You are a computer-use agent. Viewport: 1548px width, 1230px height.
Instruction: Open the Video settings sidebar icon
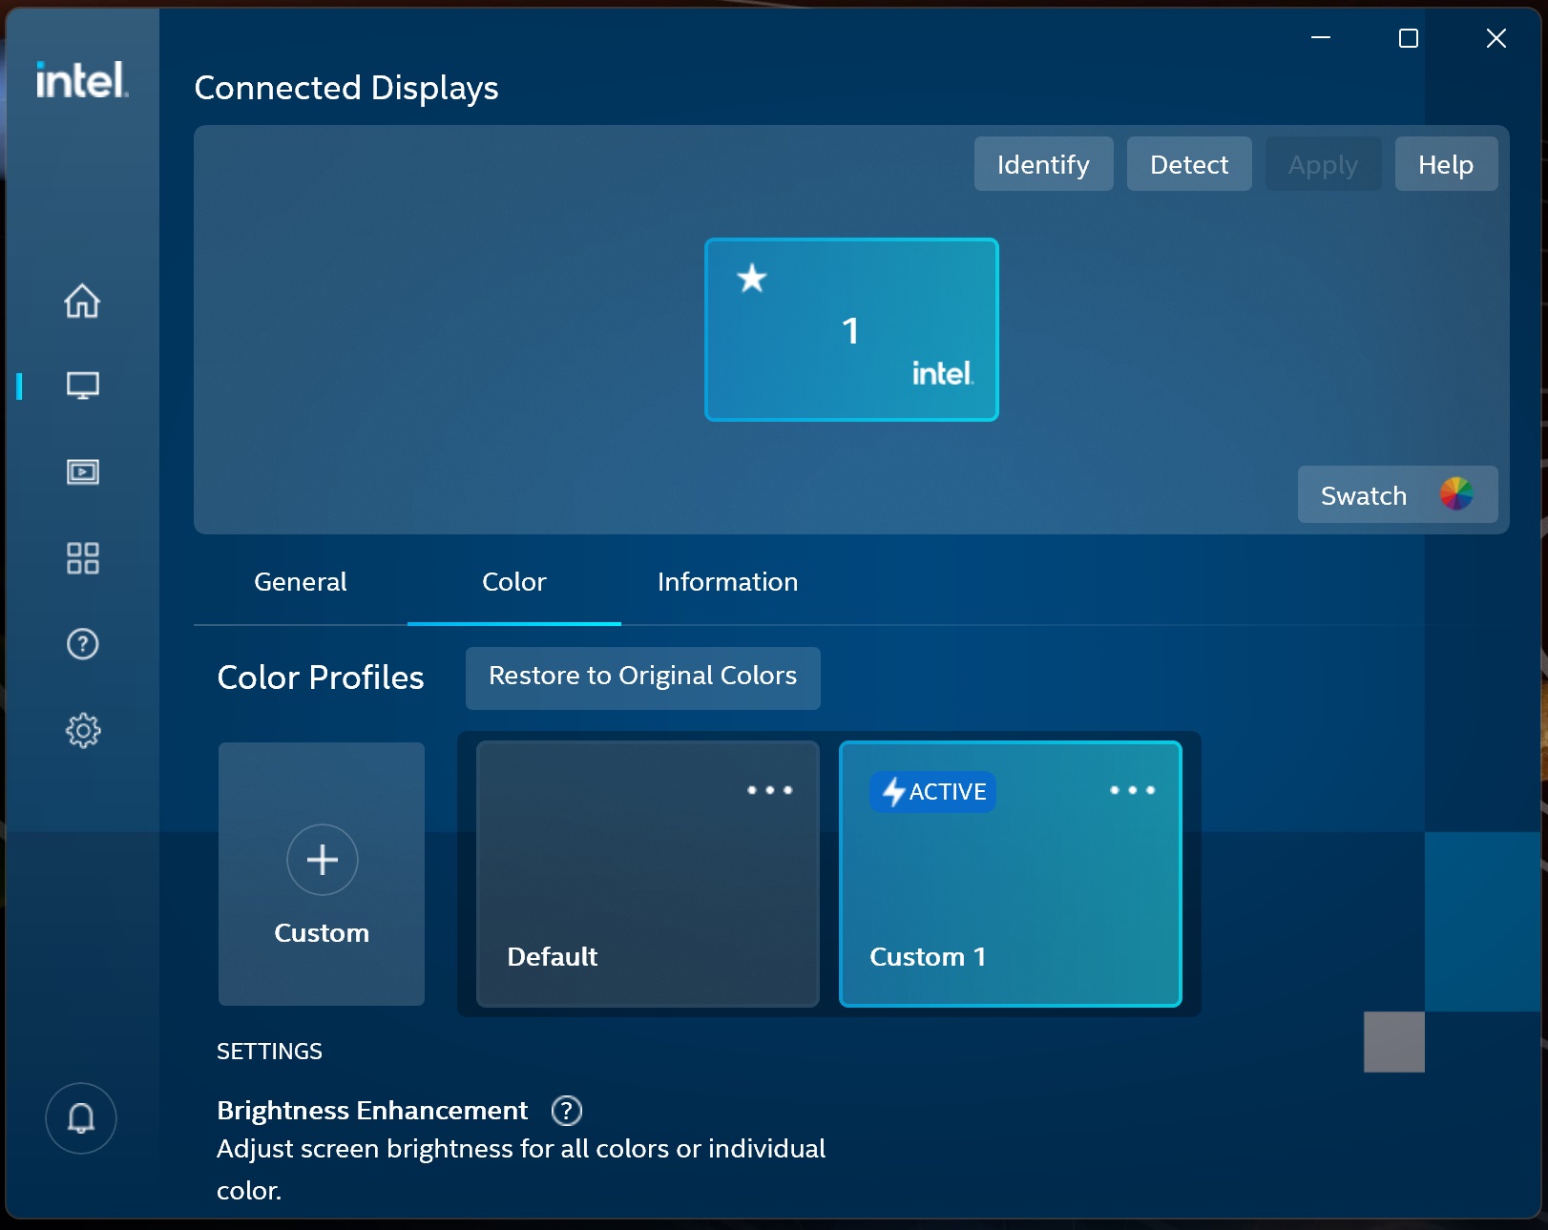[x=82, y=471]
